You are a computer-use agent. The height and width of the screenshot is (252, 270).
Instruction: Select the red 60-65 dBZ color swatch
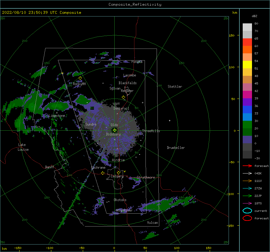(247, 42)
